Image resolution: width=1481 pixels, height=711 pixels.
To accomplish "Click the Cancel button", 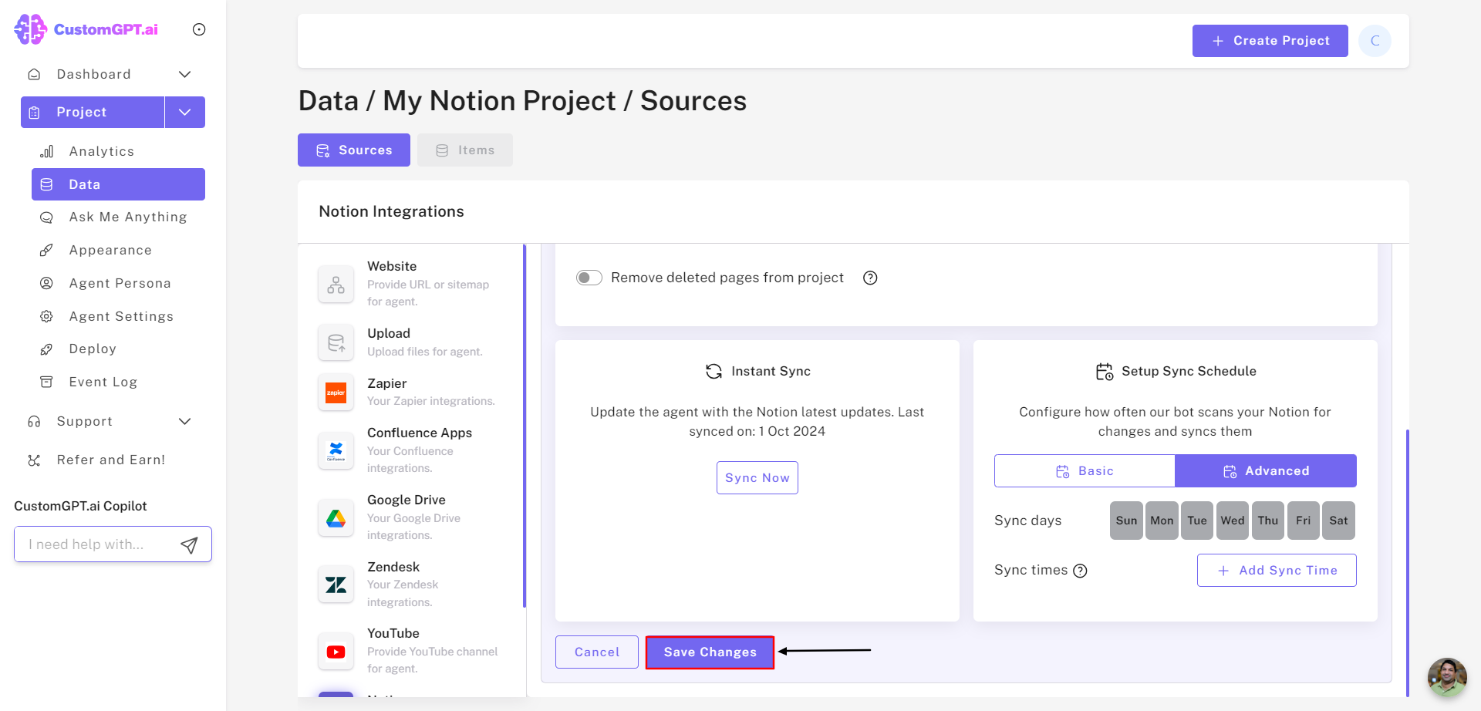I will pos(597,652).
